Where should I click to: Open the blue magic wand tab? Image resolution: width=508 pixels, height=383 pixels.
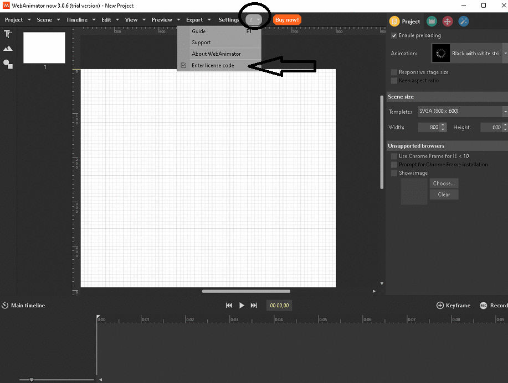coord(464,22)
